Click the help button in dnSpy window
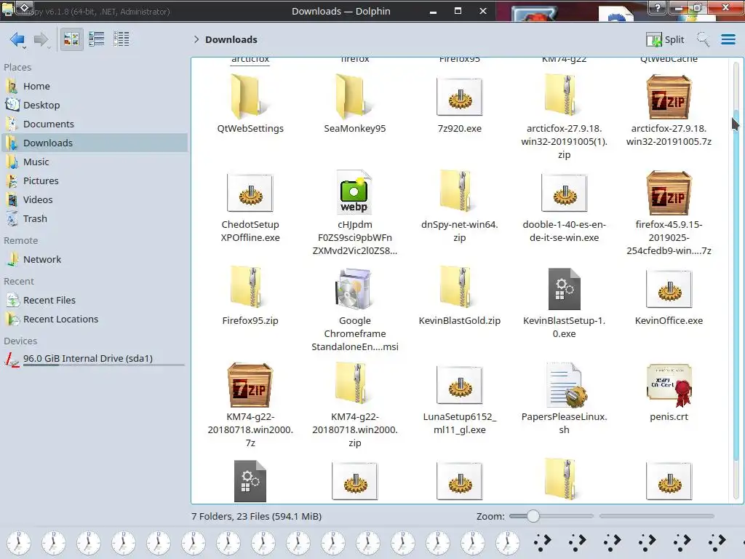Screen dimensions: 745x559 658,7
